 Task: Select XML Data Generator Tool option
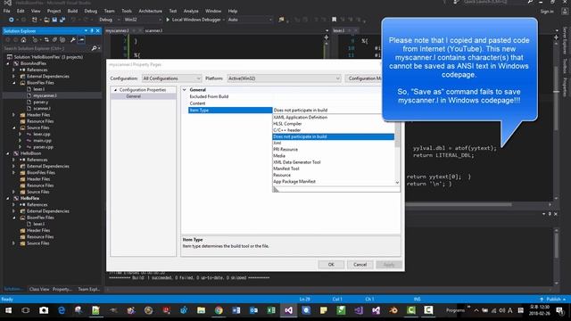pyautogui.click(x=334, y=162)
